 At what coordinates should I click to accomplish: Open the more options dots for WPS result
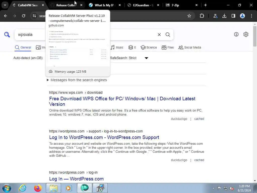click(x=191, y=119)
